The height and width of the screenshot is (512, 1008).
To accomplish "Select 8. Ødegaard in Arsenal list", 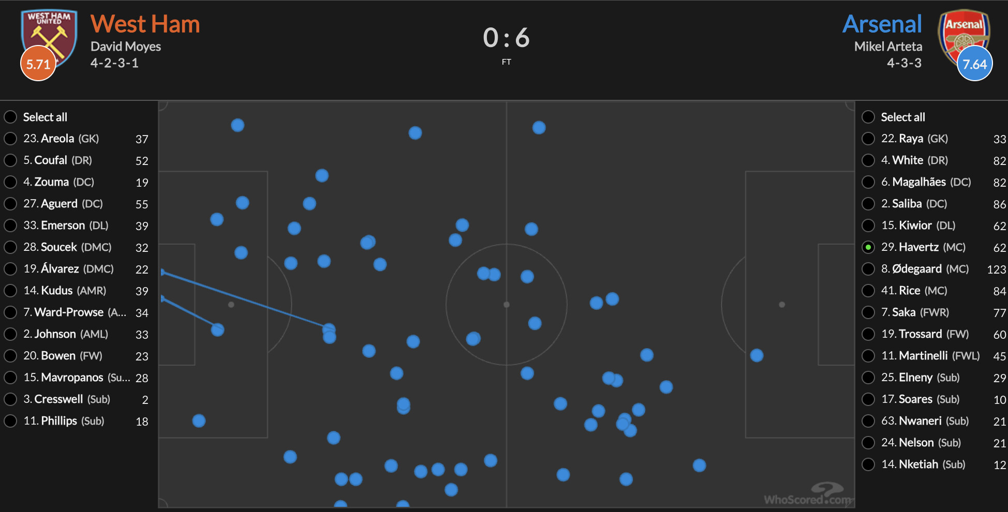I will tap(868, 269).
